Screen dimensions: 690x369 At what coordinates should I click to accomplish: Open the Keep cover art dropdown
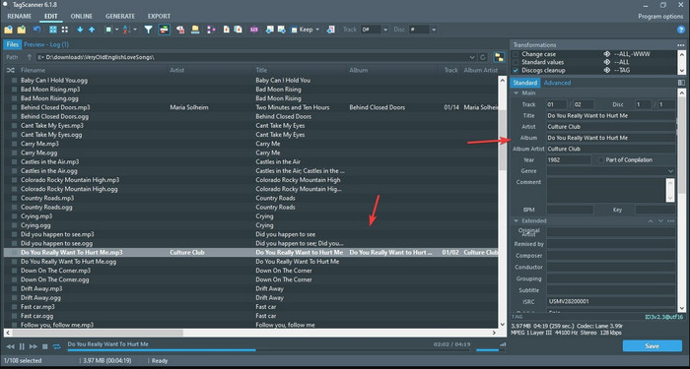pyautogui.click(x=317, y=30)
